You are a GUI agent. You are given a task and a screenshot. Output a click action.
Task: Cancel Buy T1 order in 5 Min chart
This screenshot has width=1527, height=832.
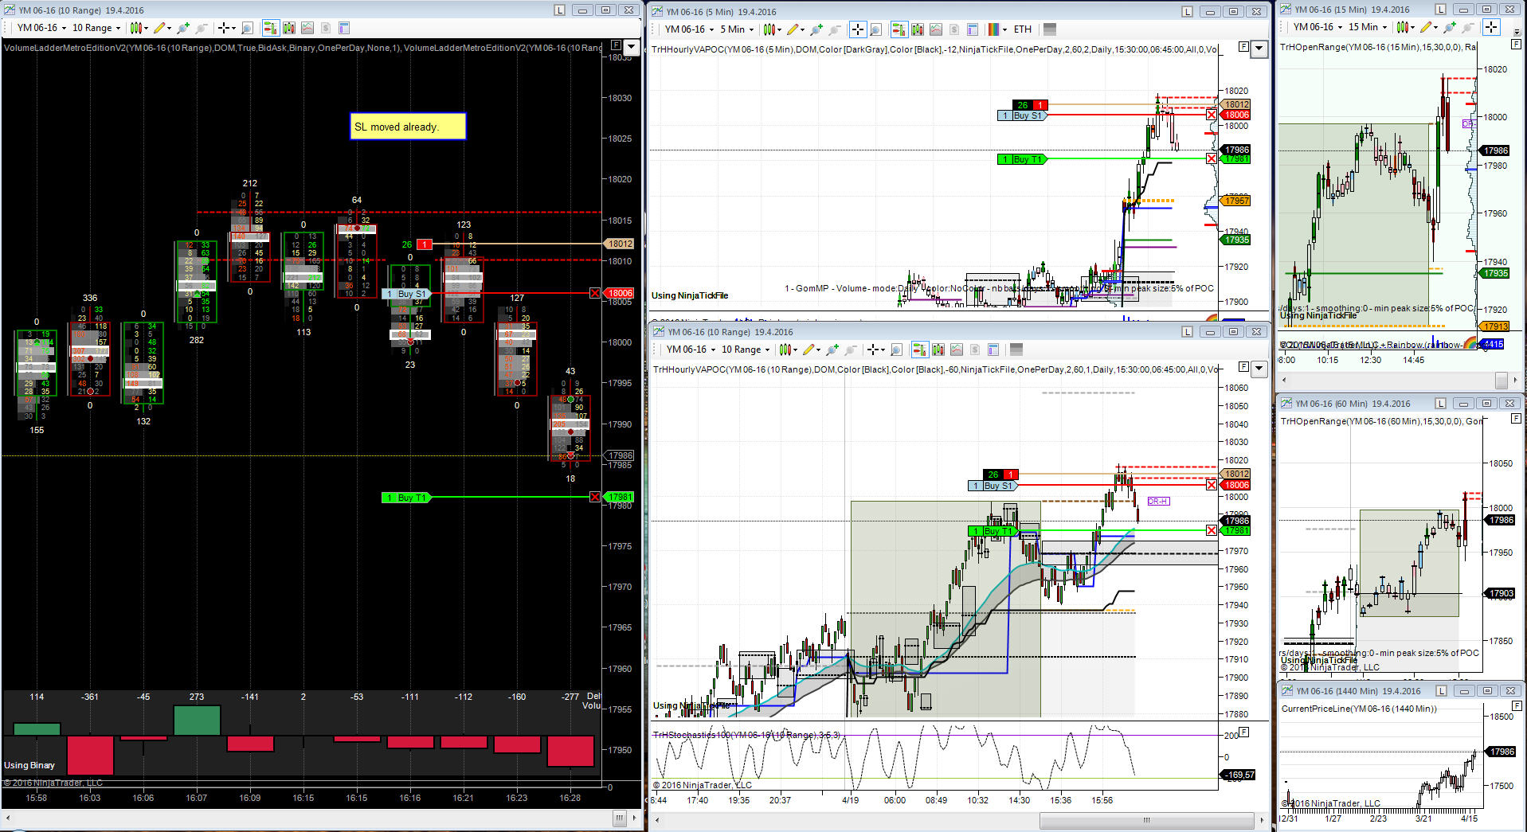point(1212,159)
